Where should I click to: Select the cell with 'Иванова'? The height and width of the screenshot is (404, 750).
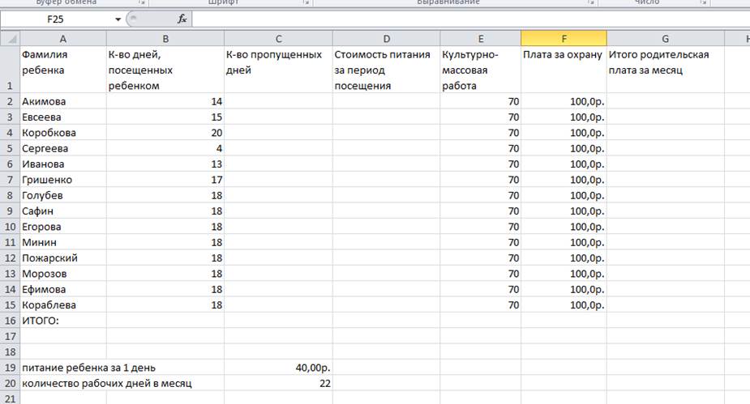pos(63,164)
